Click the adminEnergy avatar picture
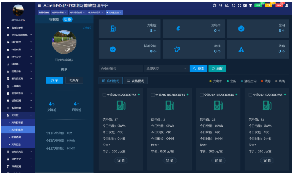 pos(18,10)
